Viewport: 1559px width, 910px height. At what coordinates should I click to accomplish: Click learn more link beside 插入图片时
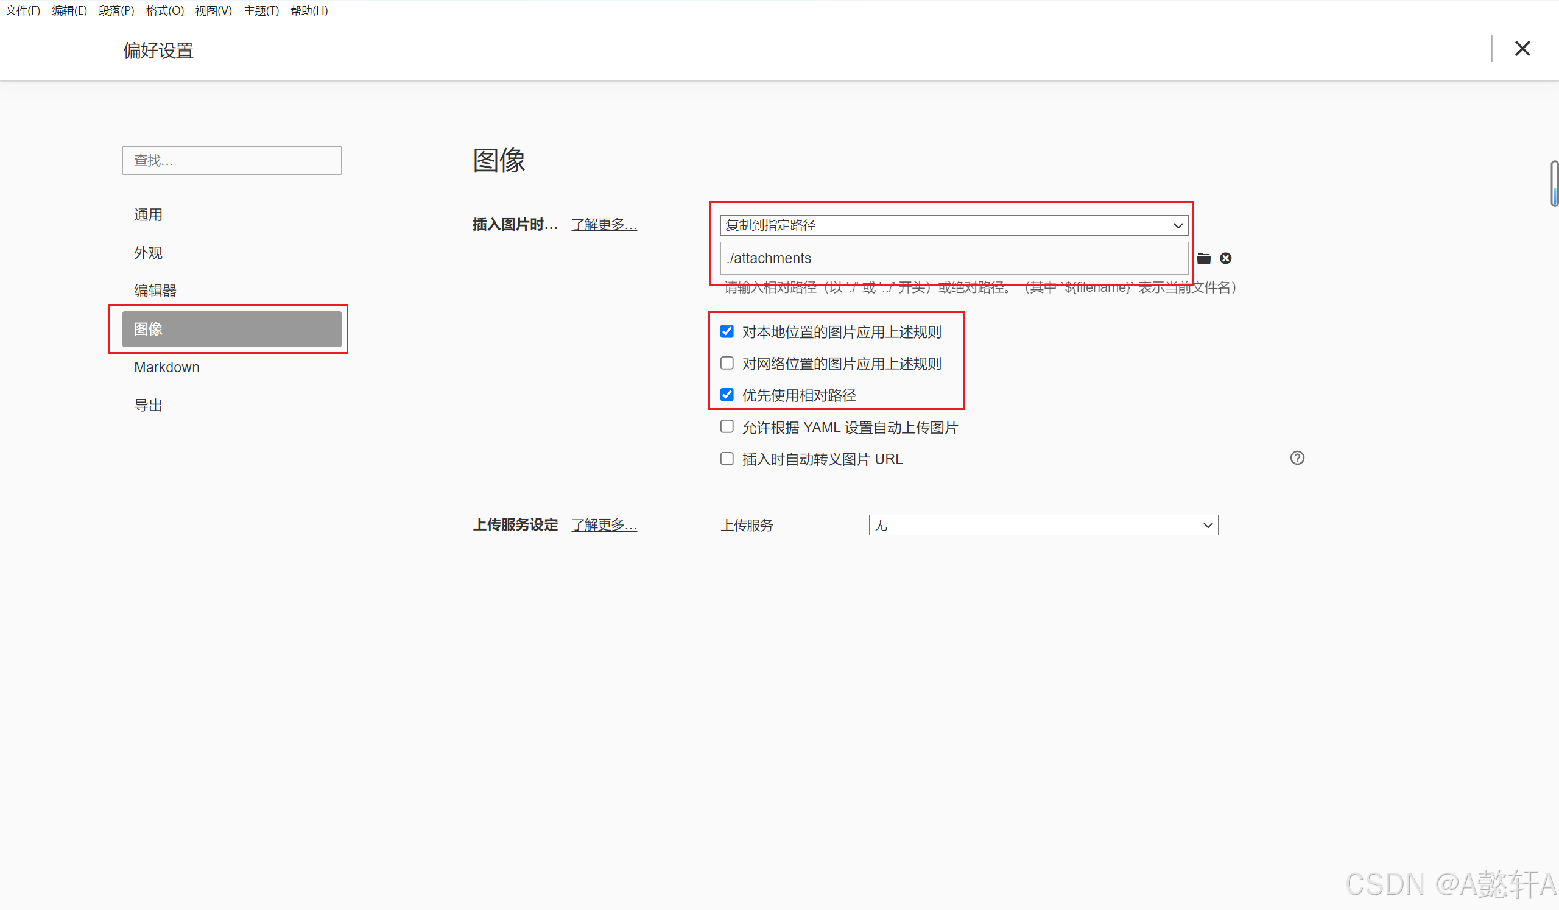pos(604,225)
